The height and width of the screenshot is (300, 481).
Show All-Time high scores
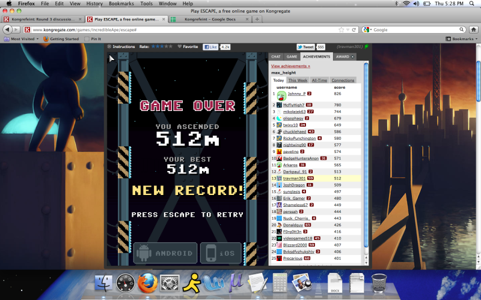319,80
